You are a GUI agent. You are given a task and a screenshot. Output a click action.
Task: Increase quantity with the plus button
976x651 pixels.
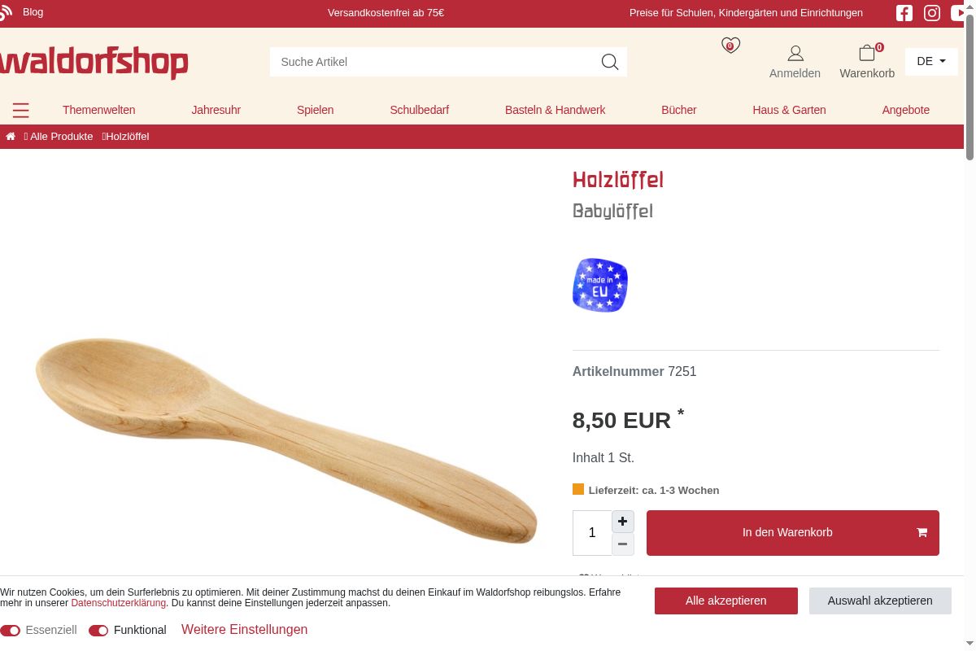click(x=623, y=522)
